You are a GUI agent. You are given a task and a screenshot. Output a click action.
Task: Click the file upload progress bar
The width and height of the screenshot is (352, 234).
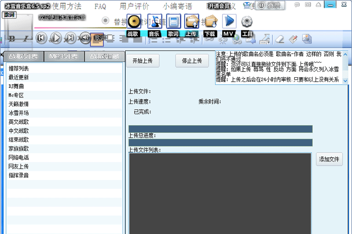pos(220,129)
